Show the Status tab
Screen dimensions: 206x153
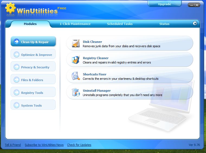point(164,24)
